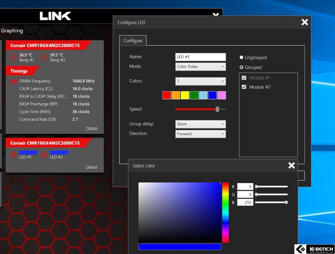Screen dimensions: 335x254
Task: Click the Temp #1 thermometer icon
Action: click(14, 57)
